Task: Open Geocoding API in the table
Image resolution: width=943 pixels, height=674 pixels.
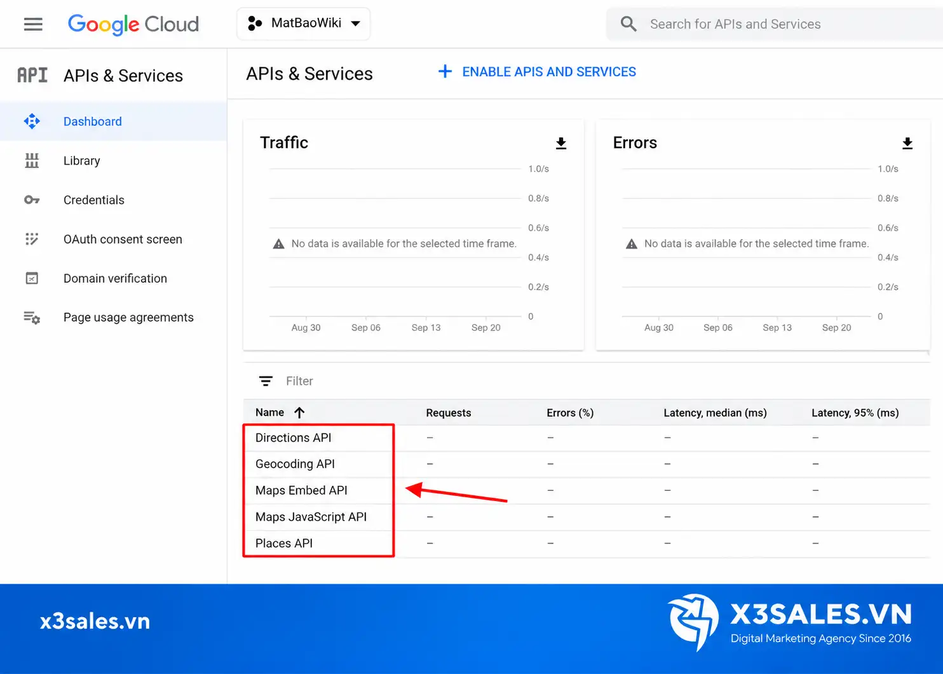Action: 295,464
